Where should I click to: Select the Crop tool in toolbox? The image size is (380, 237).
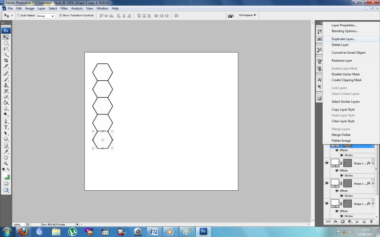pos(6,60)
